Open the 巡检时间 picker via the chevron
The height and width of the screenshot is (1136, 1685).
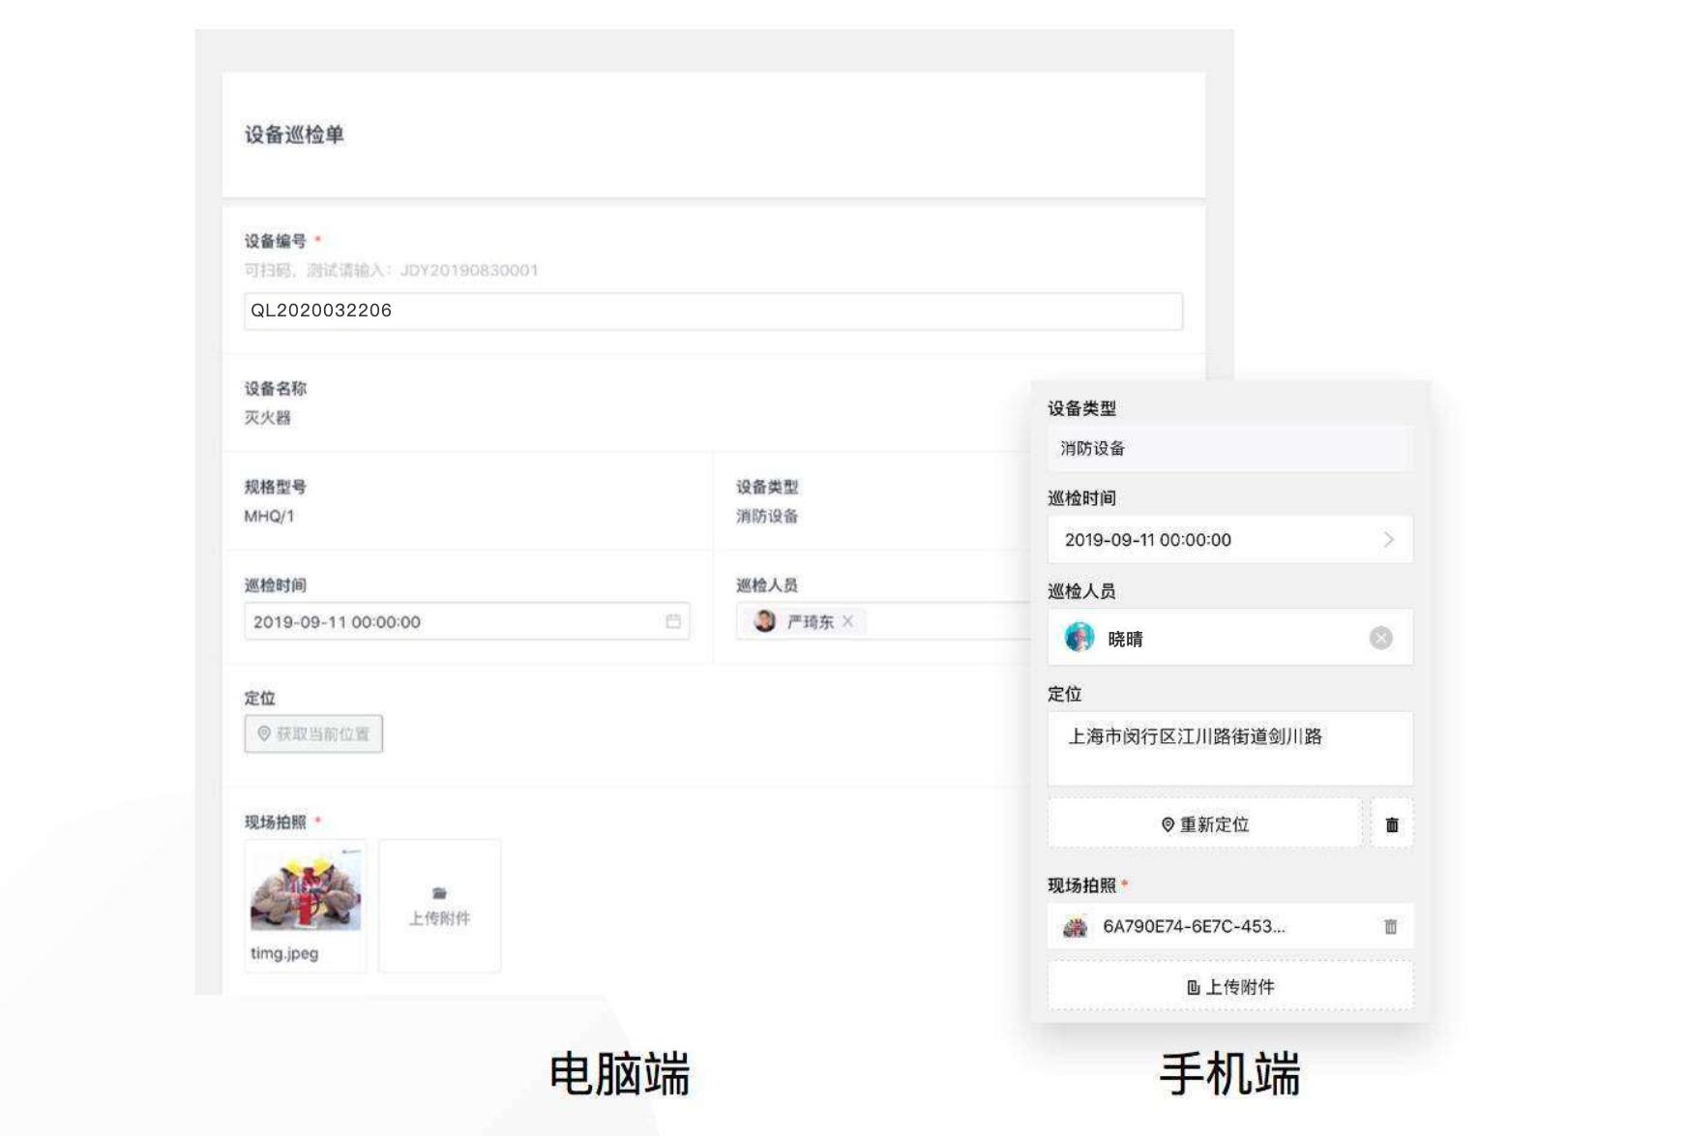pos(1390,539)
